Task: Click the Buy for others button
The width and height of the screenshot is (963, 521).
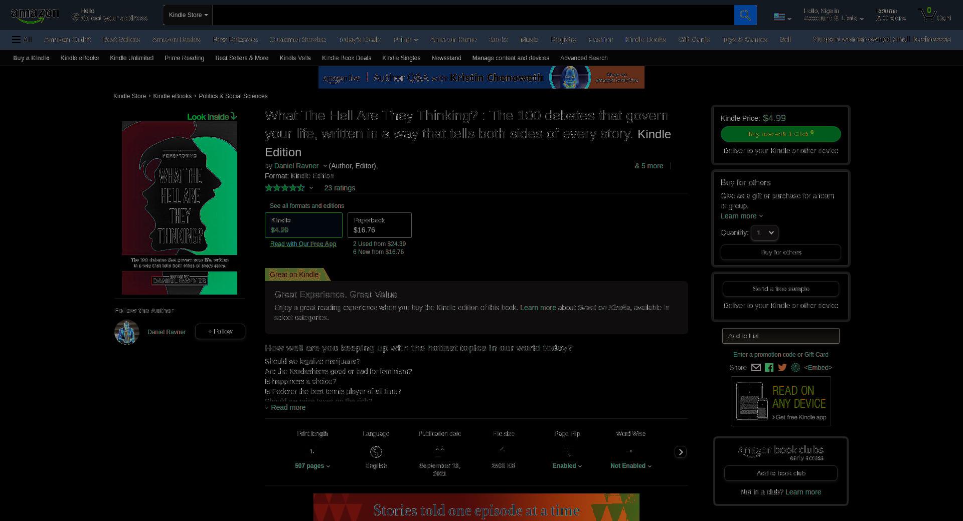Action: coord(781,252)
